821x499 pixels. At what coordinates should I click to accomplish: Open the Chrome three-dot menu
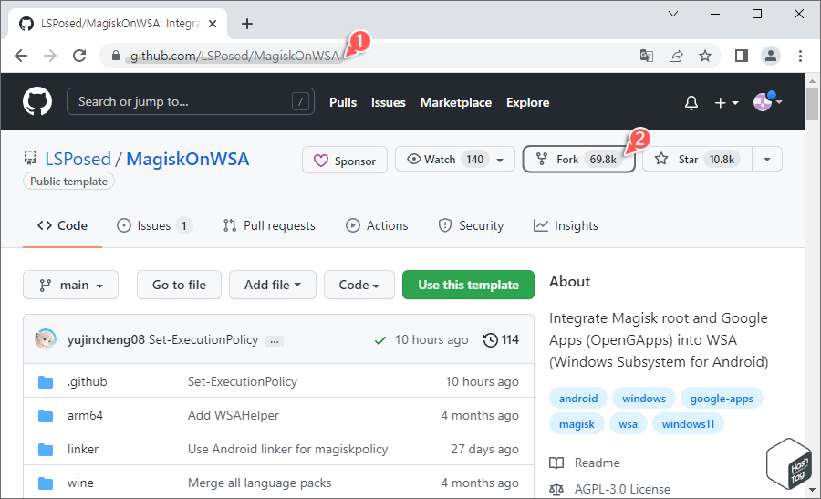[800, 56]
